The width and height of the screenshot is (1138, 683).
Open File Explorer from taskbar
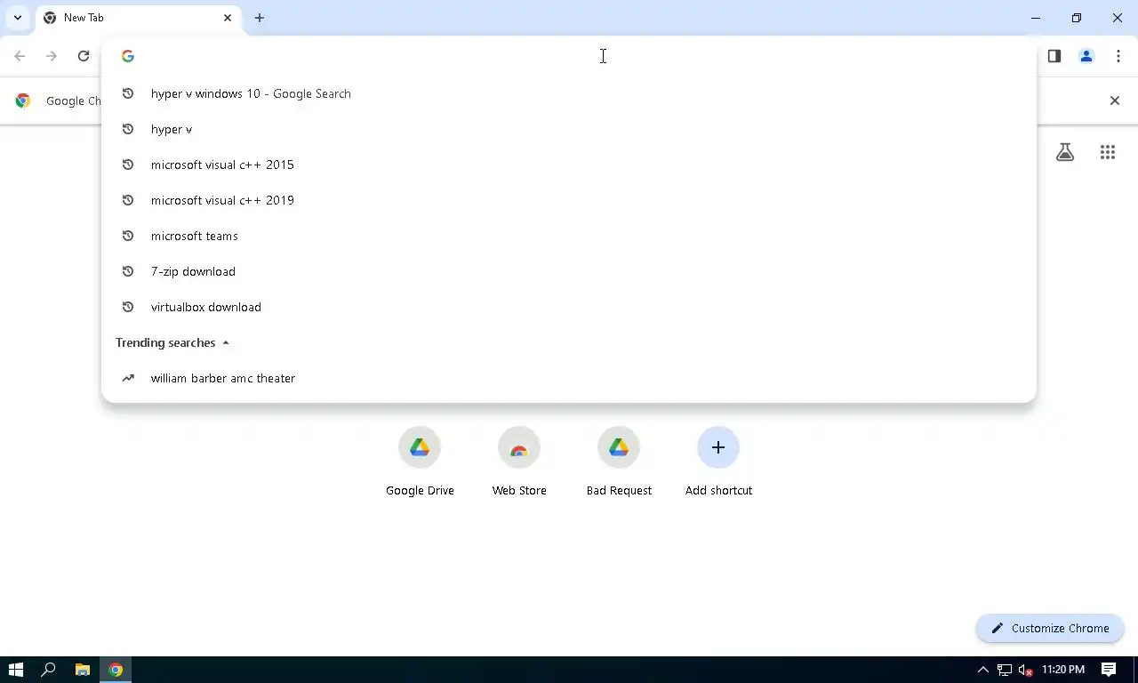pyautogui.click(x=82, y=670)
